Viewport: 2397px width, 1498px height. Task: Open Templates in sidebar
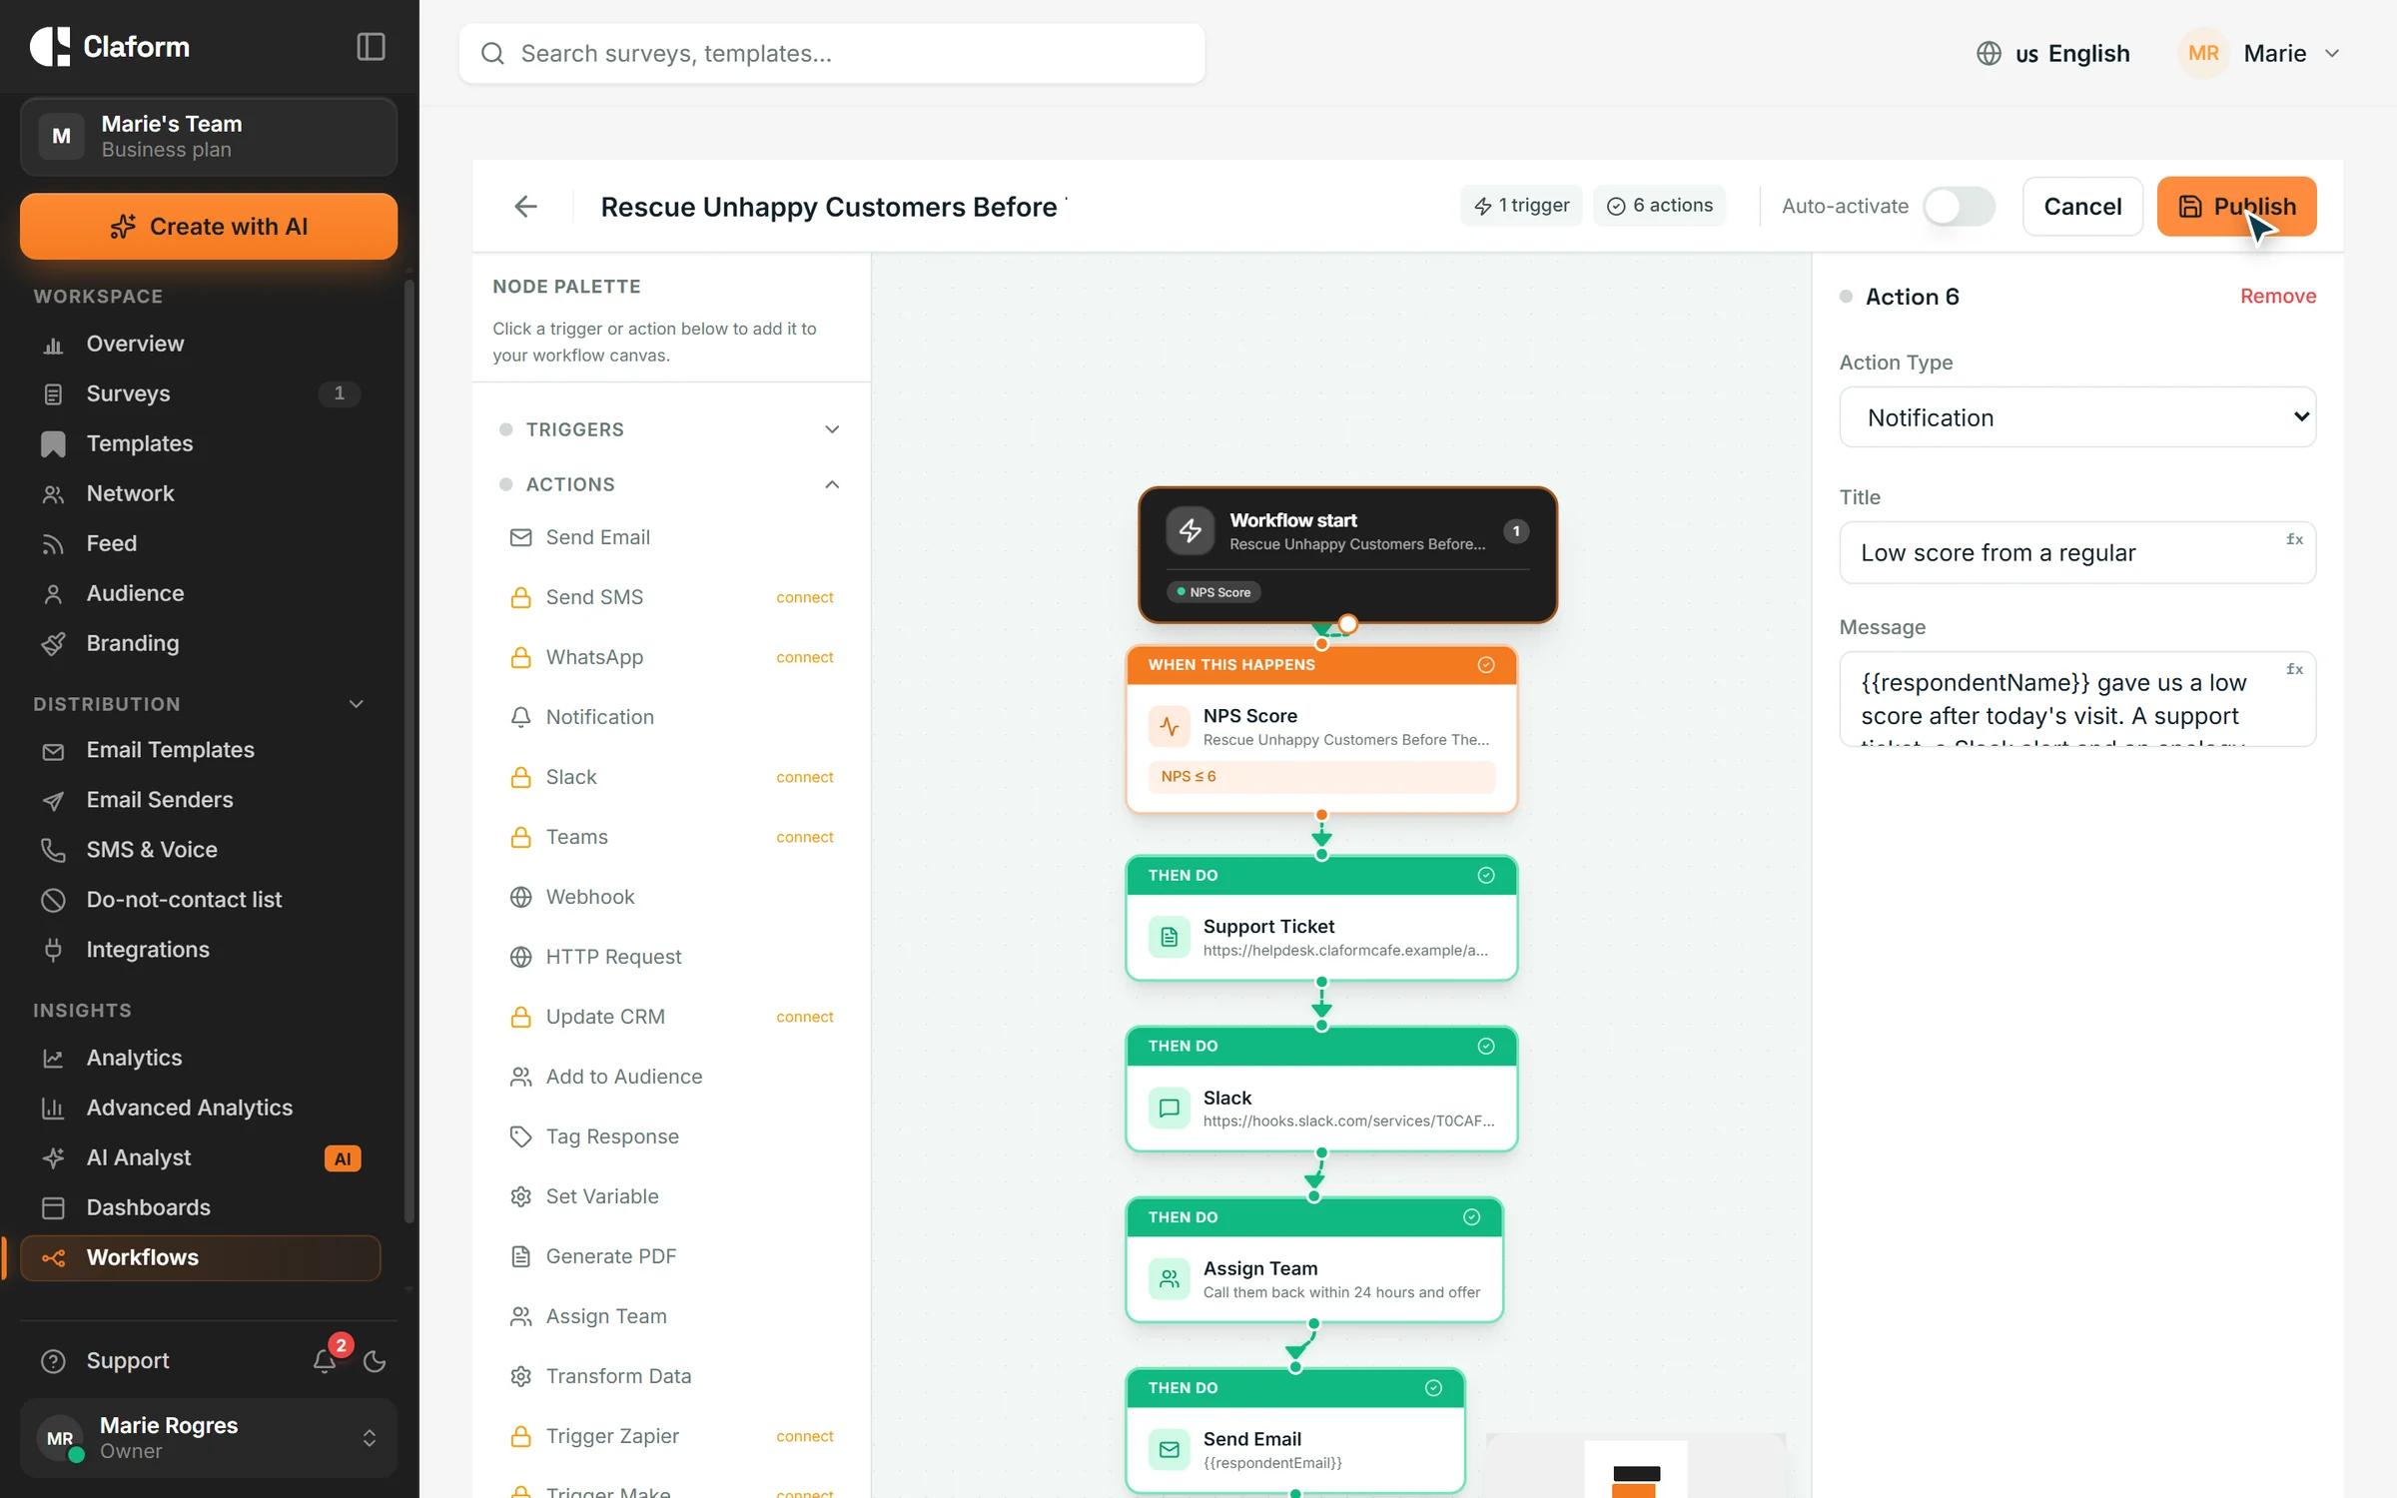point(200,443)
